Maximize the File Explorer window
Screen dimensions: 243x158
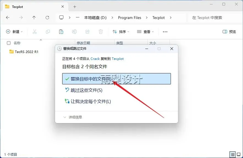click(224, 4)
